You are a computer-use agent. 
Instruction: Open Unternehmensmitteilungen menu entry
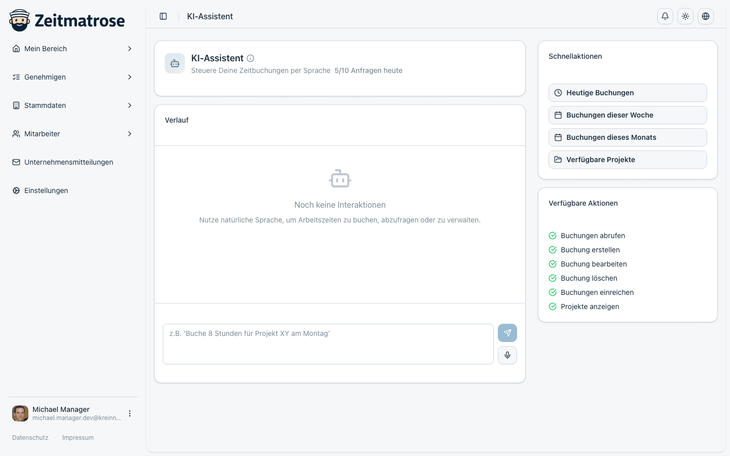pyautogui.click(x=73, y=162)
